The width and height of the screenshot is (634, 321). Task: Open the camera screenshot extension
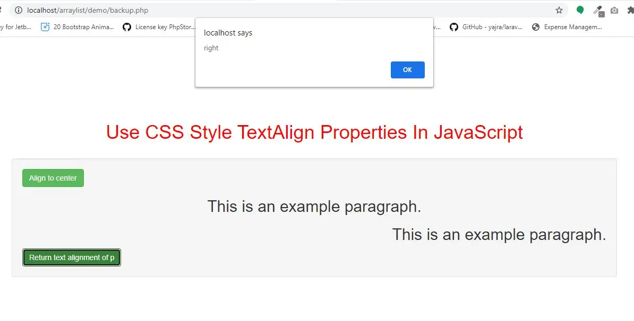(x=614, y=11)
